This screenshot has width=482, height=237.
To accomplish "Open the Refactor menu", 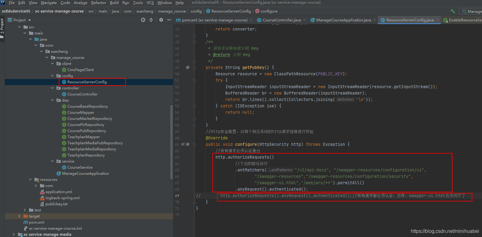I will [99, 3].
